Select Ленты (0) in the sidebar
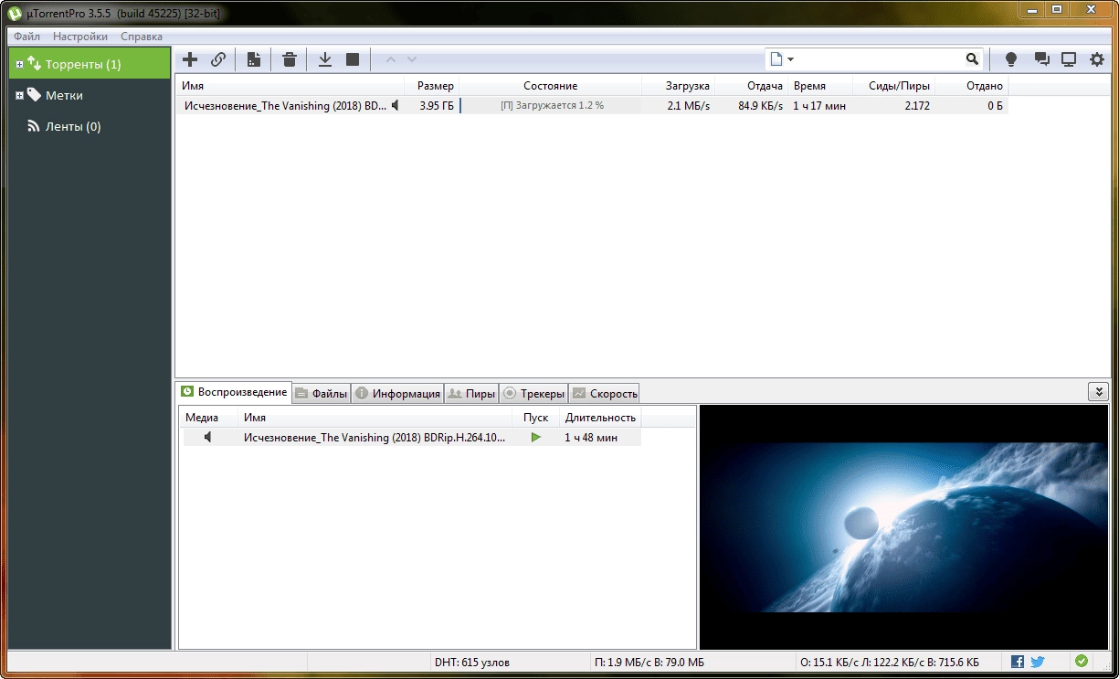 tap(73, 126)
